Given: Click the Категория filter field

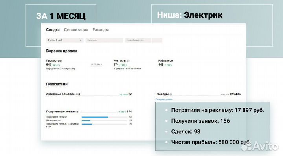Looking at the screenshot, I should coord(104,40).
